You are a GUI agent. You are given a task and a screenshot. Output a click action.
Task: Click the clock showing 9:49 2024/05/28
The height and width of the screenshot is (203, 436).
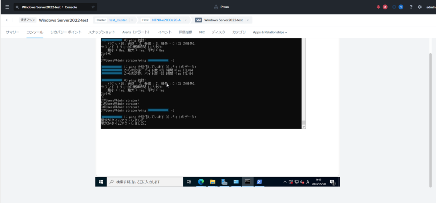319,182
